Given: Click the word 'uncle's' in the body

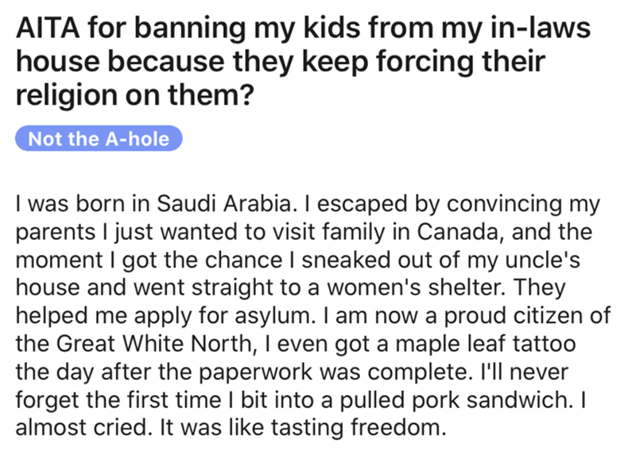Looking at the screenshot, I should coord(543,260).
